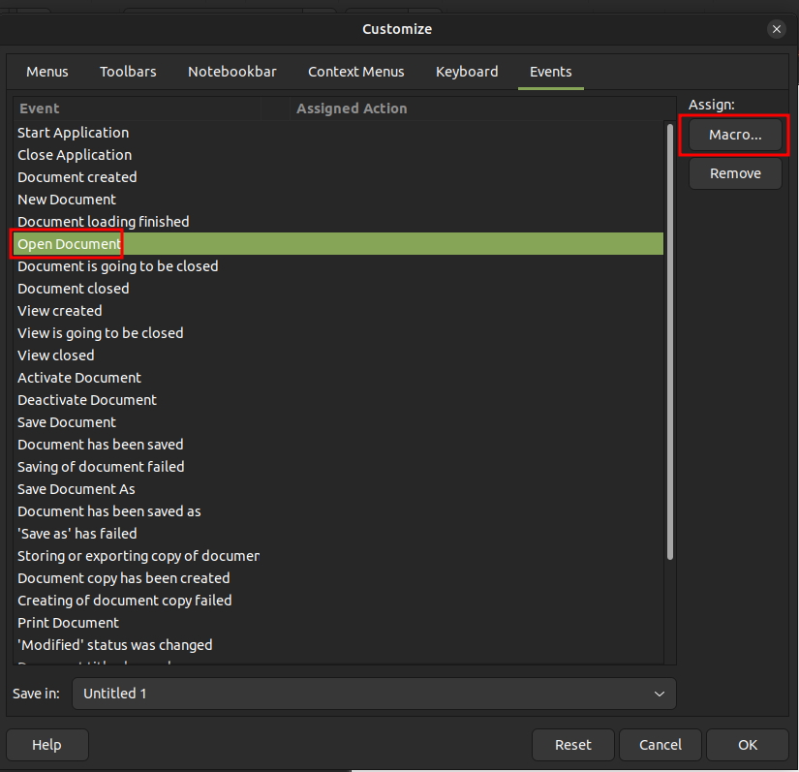
Task: Select the Print Document event
Action: (68, 623)
